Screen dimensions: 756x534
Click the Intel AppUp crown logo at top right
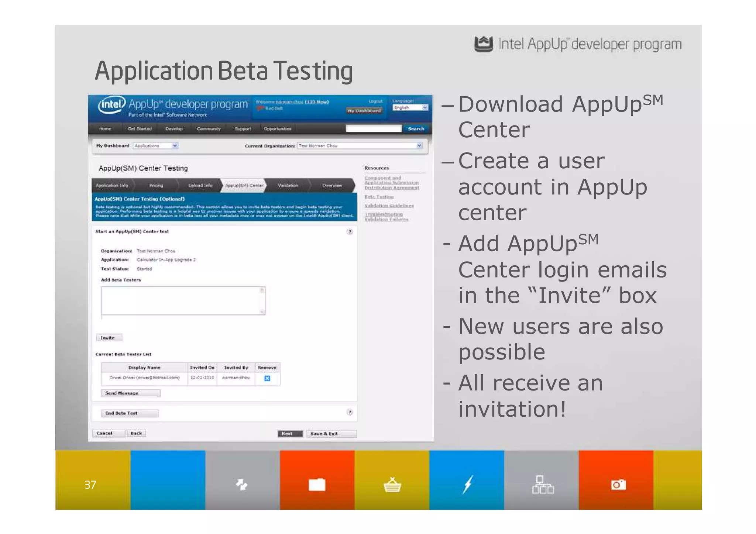click(x=483, y=44)
